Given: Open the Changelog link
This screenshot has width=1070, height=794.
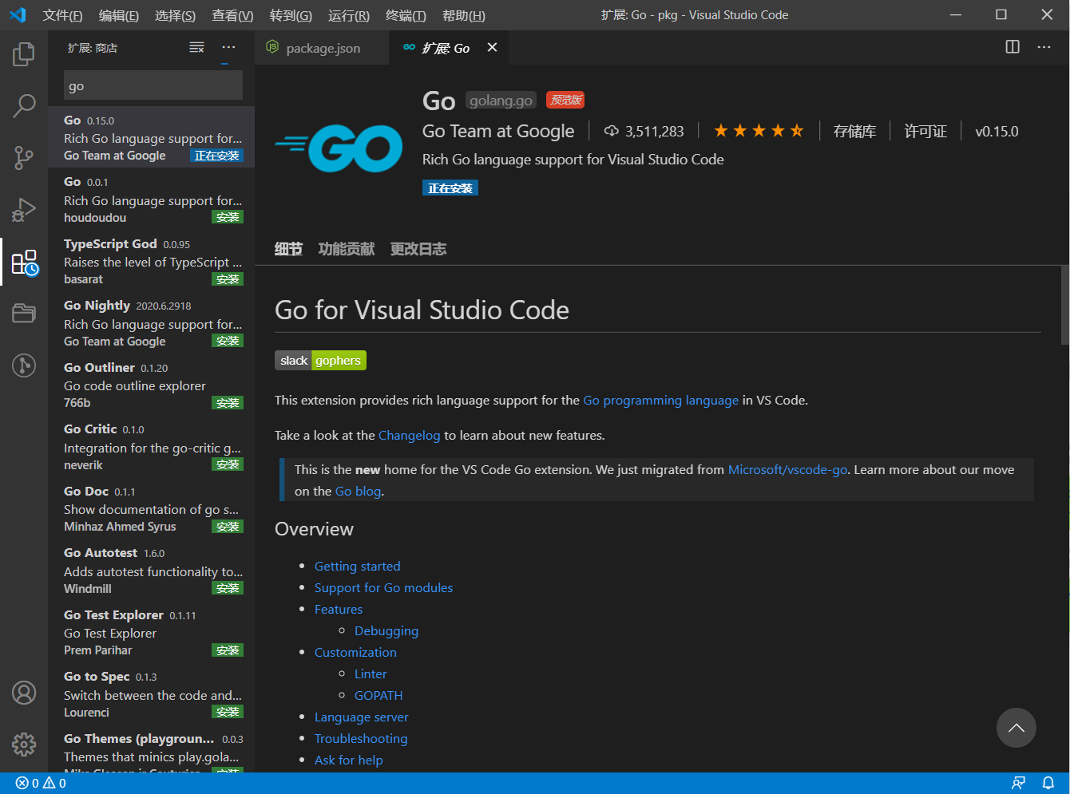Looking at the screenshot, I should pyautogui.click(x=409, y=435).
